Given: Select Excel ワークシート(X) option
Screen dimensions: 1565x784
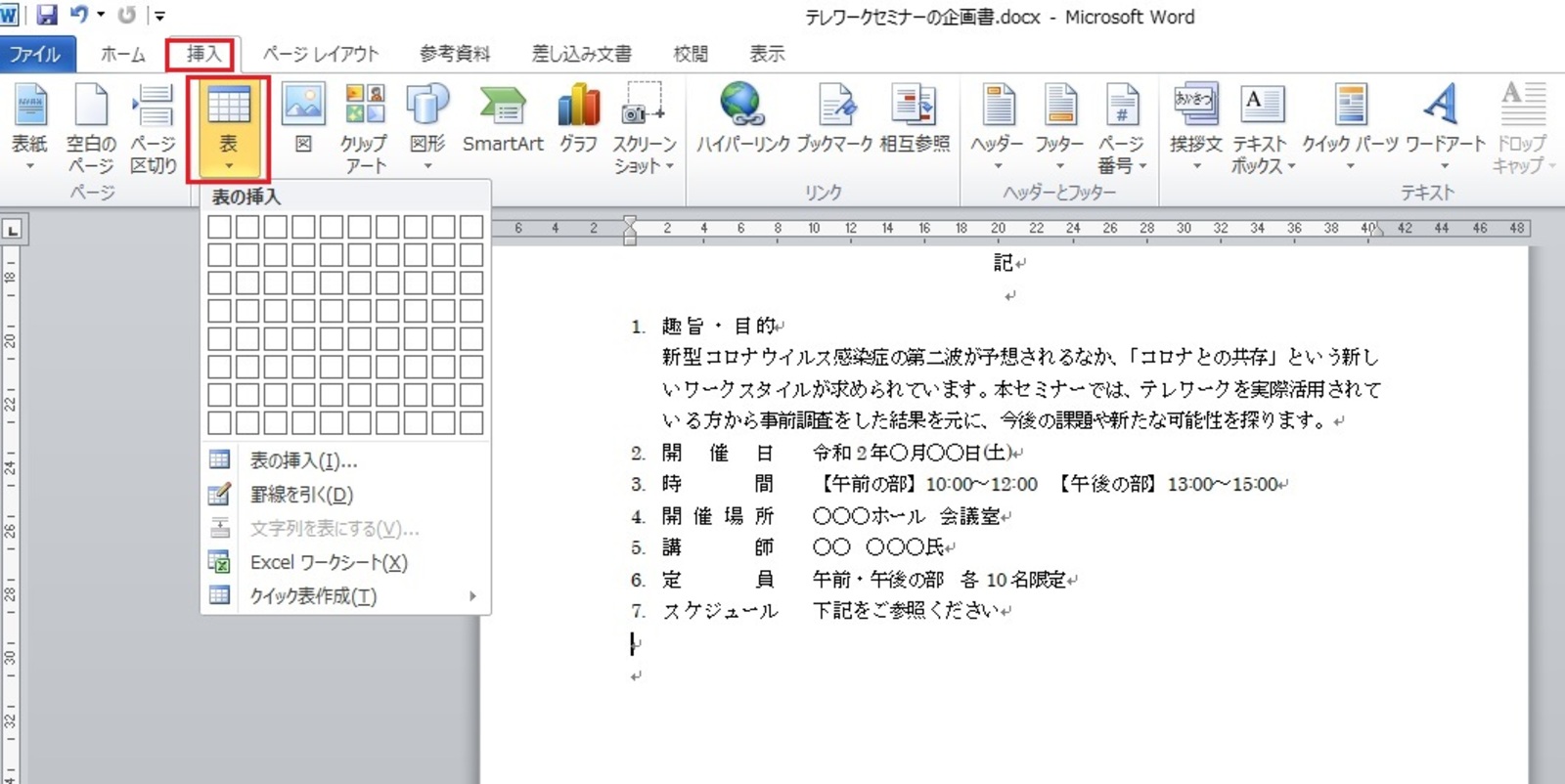Looking at the screenshot, I should pos(328,563).
